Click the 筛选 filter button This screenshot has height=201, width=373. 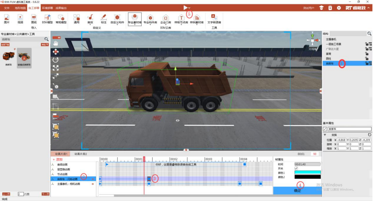click(x=45, y=45)
